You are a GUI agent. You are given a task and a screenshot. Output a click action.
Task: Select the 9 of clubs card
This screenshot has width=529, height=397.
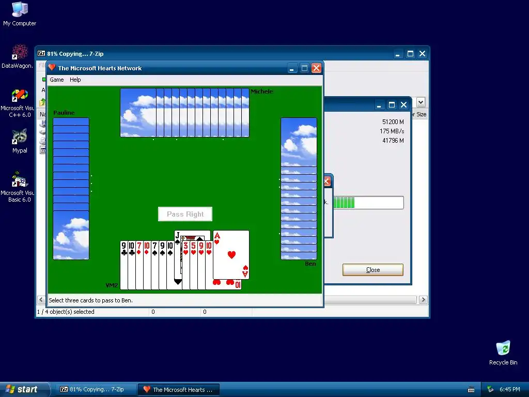click(124, 265)
